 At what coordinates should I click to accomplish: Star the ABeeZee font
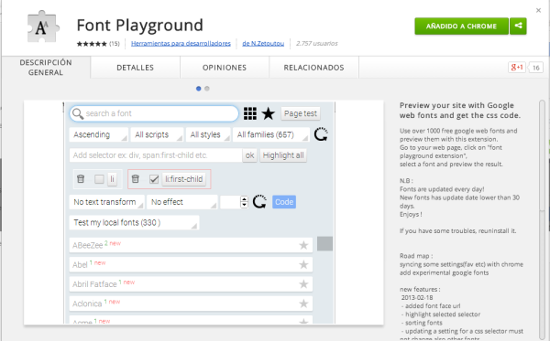[303, 245]
